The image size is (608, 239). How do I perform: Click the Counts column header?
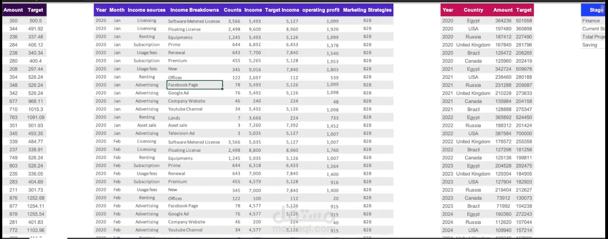233,10
